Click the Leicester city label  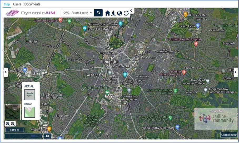[x=110, y=62]
